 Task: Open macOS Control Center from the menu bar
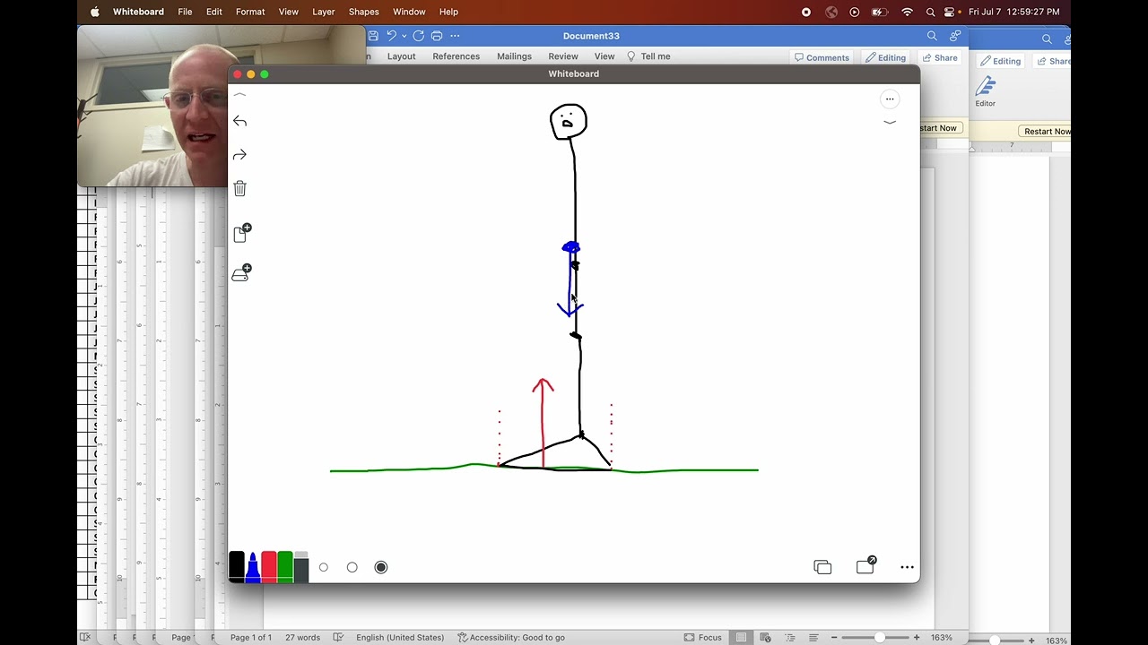(950, 12)
